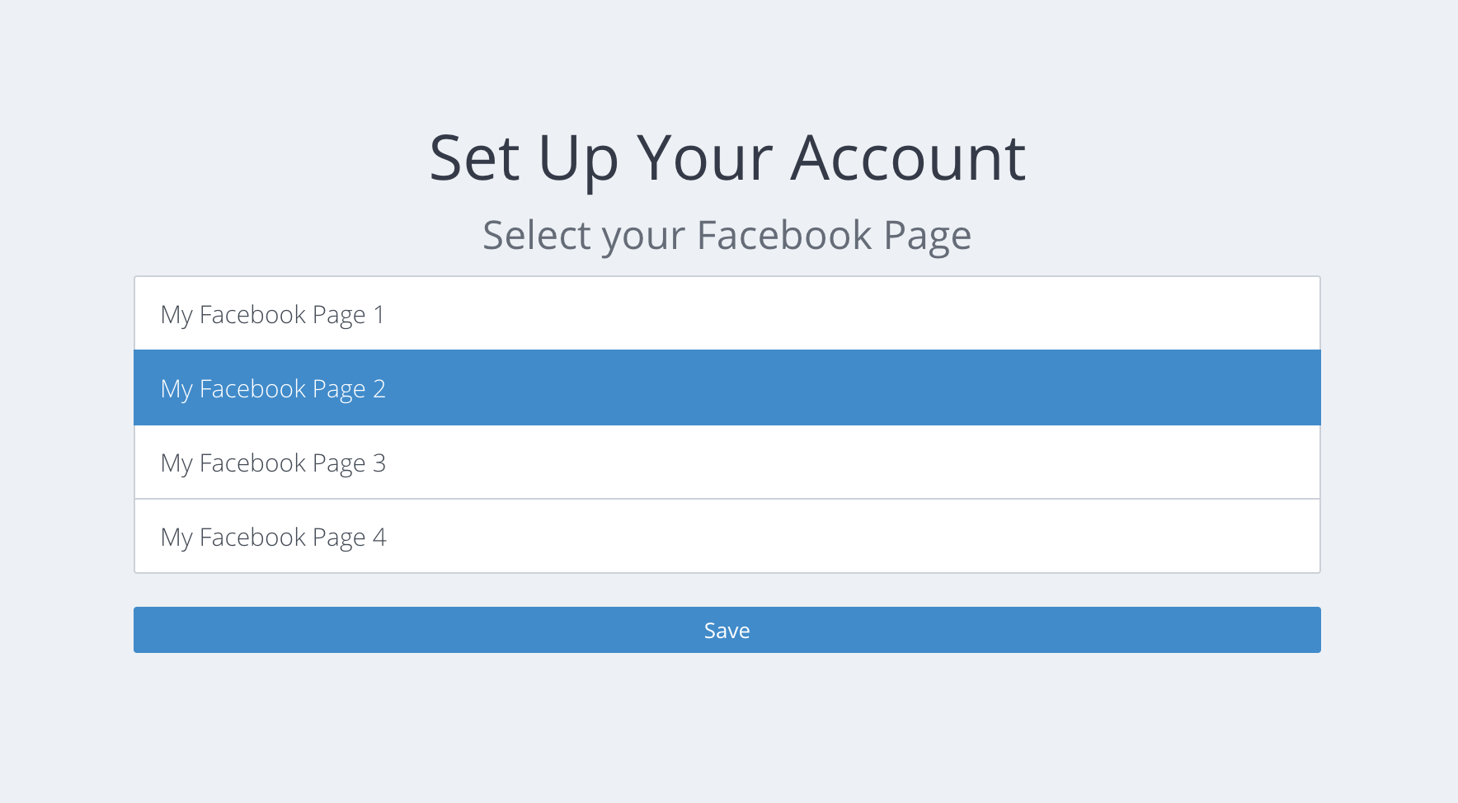Image resolution: width=1458 pixels, height=803 pixels.
Task: Click the word 'Save' on the button
Action: pos(727,631)
